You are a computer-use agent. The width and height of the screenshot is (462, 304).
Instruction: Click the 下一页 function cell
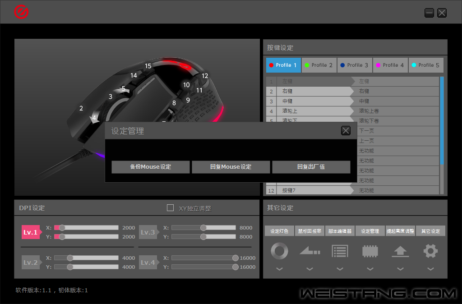[x=398, y=131]
